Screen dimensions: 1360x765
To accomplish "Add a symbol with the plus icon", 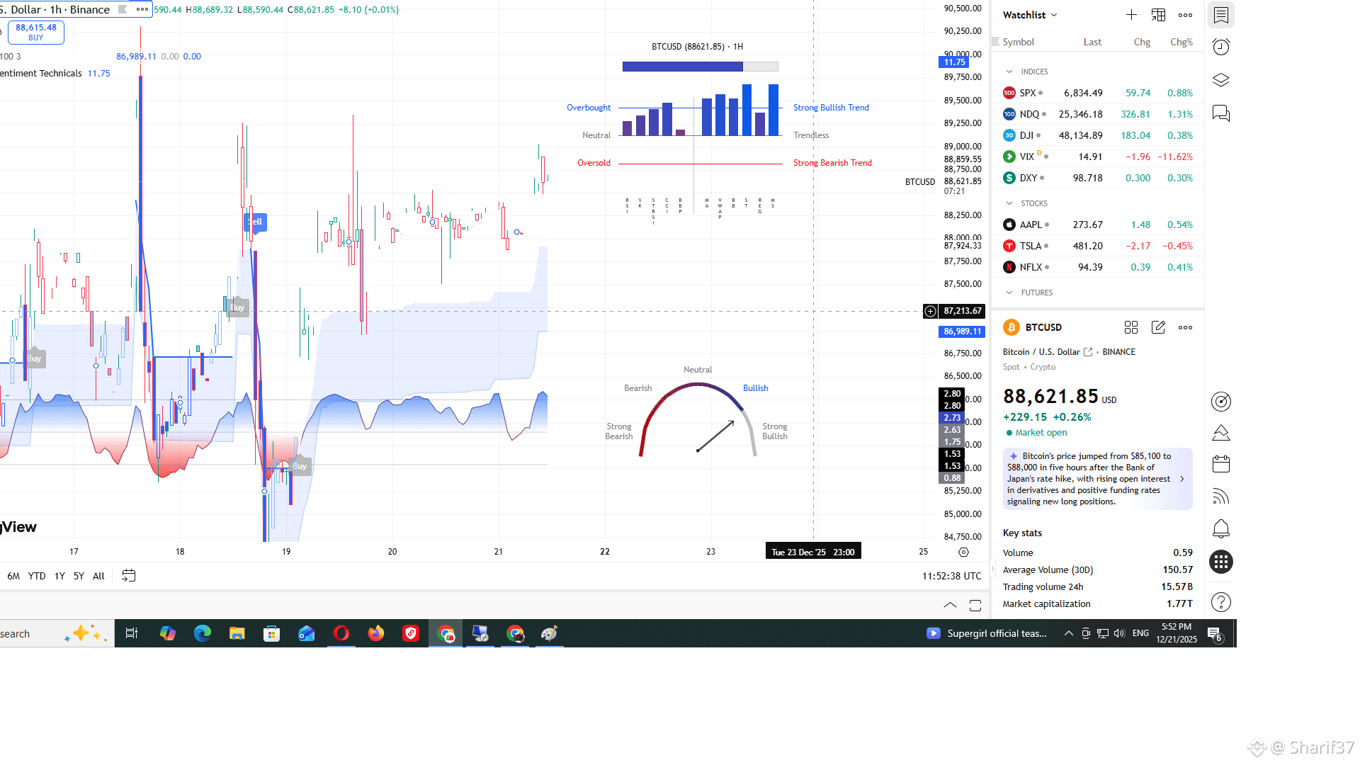I will click(x=1131, y=15).
